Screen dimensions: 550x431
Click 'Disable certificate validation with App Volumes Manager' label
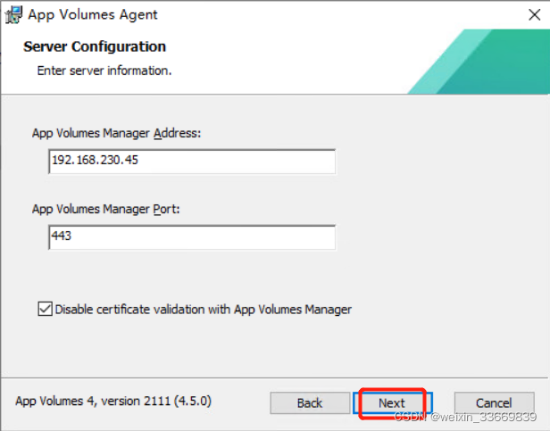(203, 310)
